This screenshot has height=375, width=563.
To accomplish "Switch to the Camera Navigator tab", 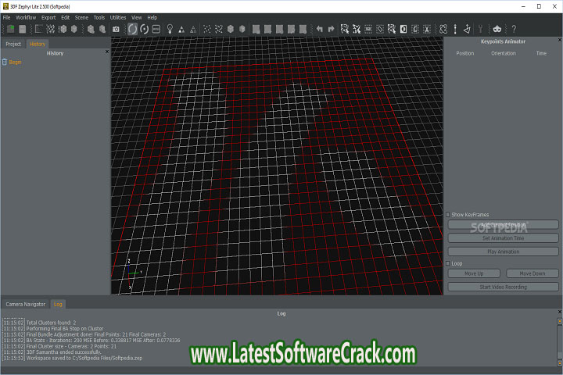I will [26, 304].
